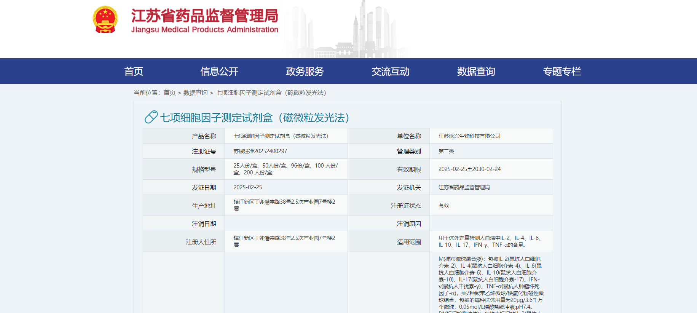The height and width of the screenshot is (313, 697).
Task: Select the 管理类别 label cell
Action: [x=389, y=151]
